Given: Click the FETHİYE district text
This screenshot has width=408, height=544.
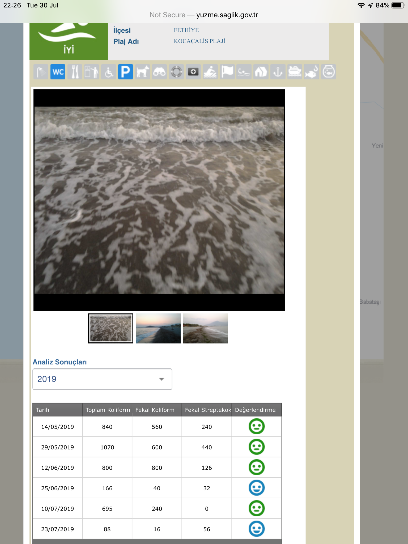Looking at the screenshot, I should 186,30.
